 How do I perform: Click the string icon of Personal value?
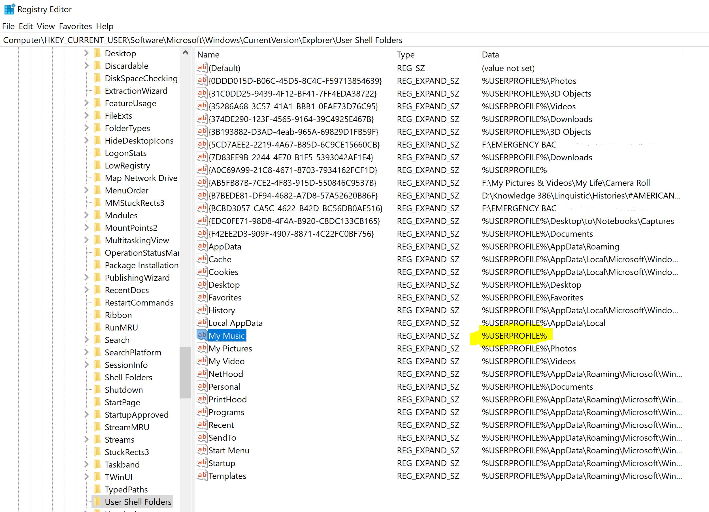click(x=202, y=386)
